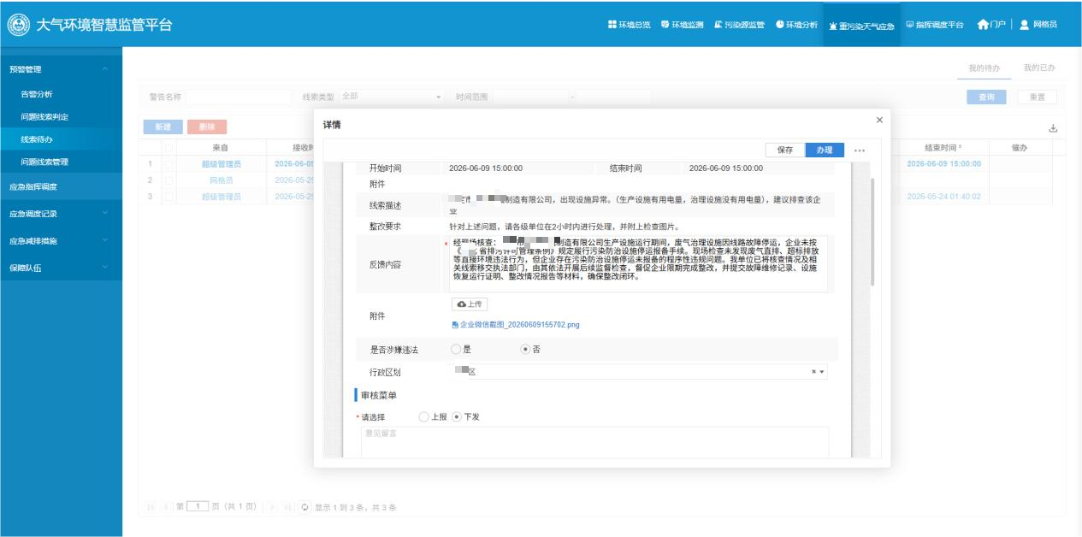Tick the checkbox for row 1
Screen dimensions: 1082x537
coord(169,163)
